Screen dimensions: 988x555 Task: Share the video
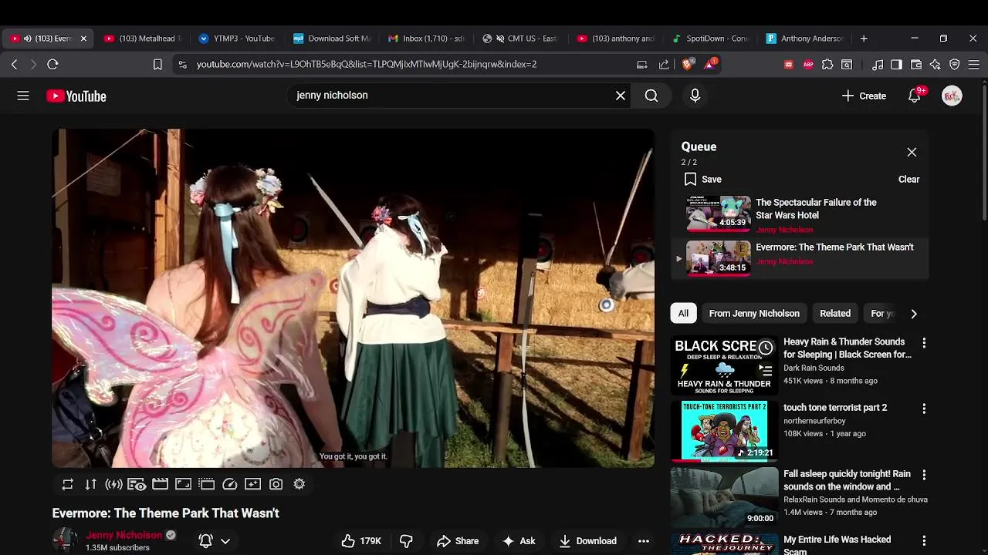click(x=458, y=541)
